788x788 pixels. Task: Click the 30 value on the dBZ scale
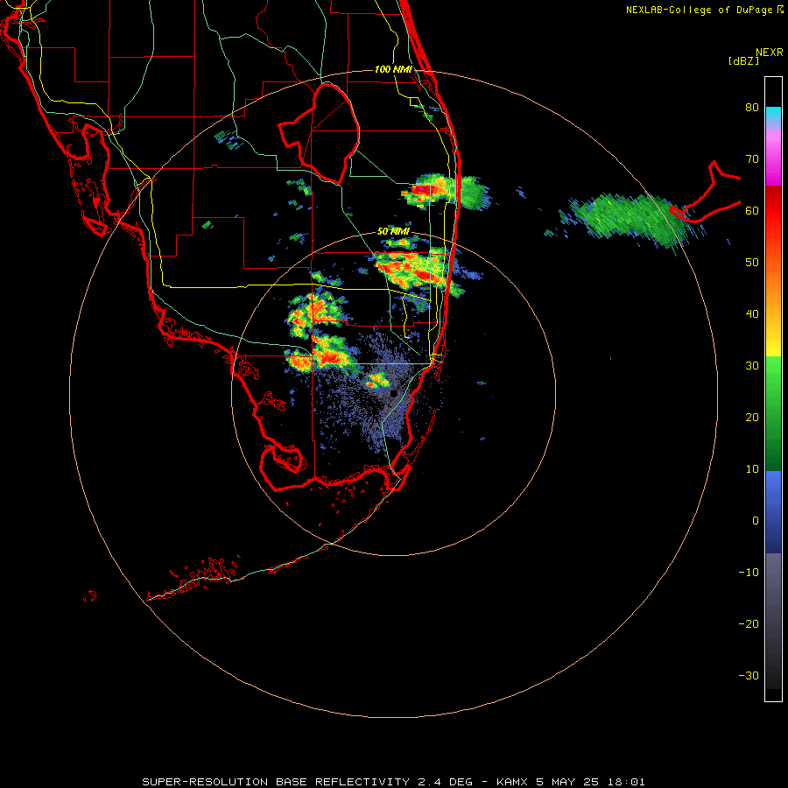pos(752,366)
